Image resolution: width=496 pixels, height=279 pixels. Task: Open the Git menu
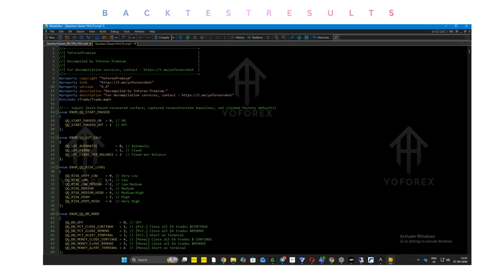(x=70, y=31)
